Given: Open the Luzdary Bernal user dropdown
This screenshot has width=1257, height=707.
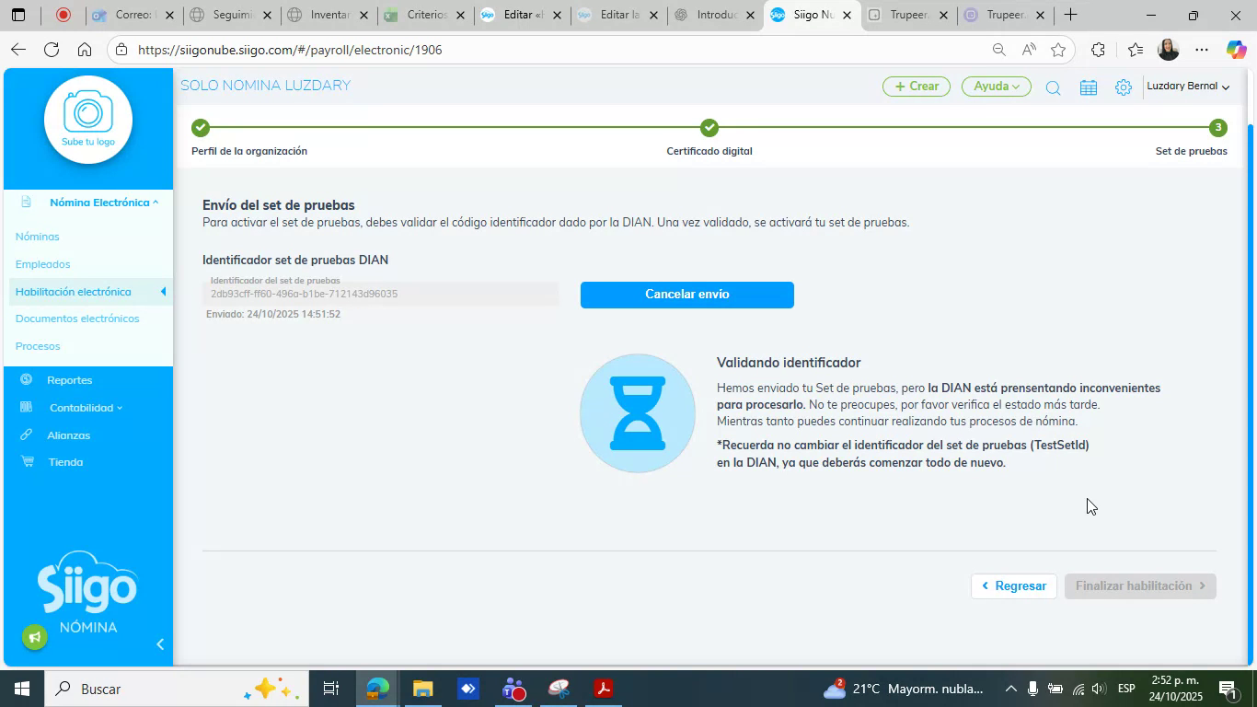Looking at the screenshot, I should 1188,87.
